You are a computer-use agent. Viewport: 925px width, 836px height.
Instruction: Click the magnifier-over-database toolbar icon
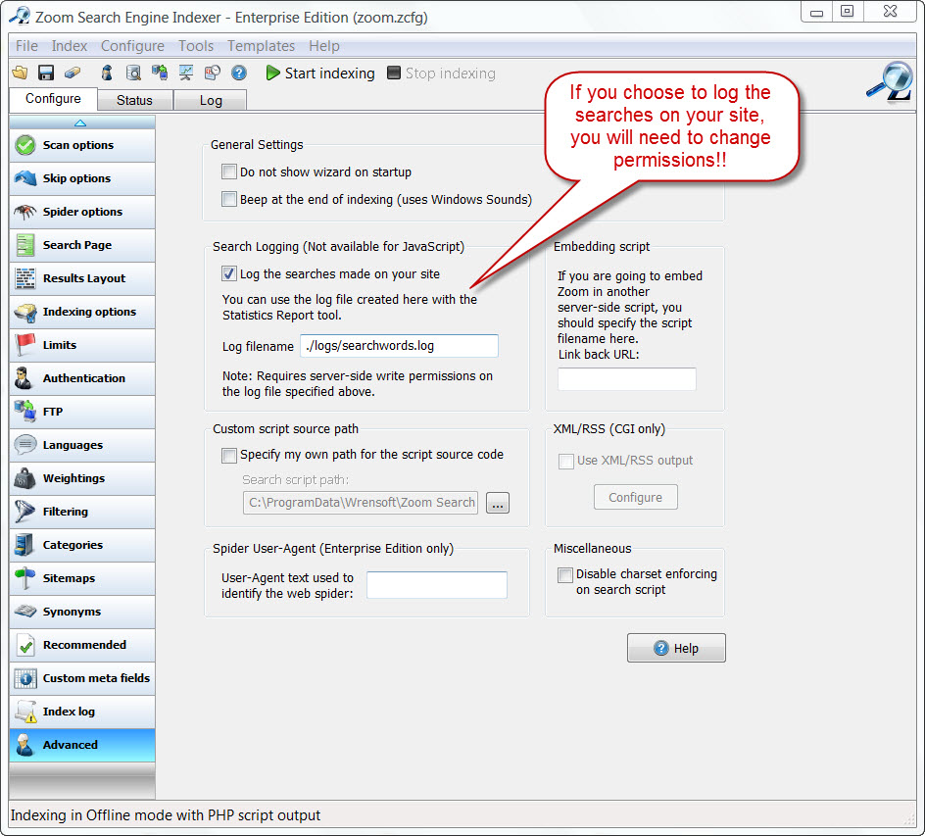tap(134, 73)
